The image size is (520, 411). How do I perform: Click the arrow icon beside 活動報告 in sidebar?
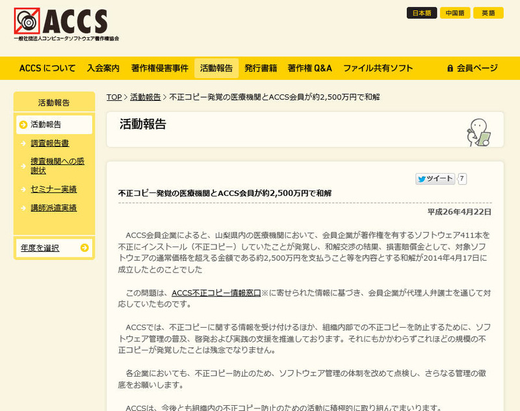(x=23, y=124)
